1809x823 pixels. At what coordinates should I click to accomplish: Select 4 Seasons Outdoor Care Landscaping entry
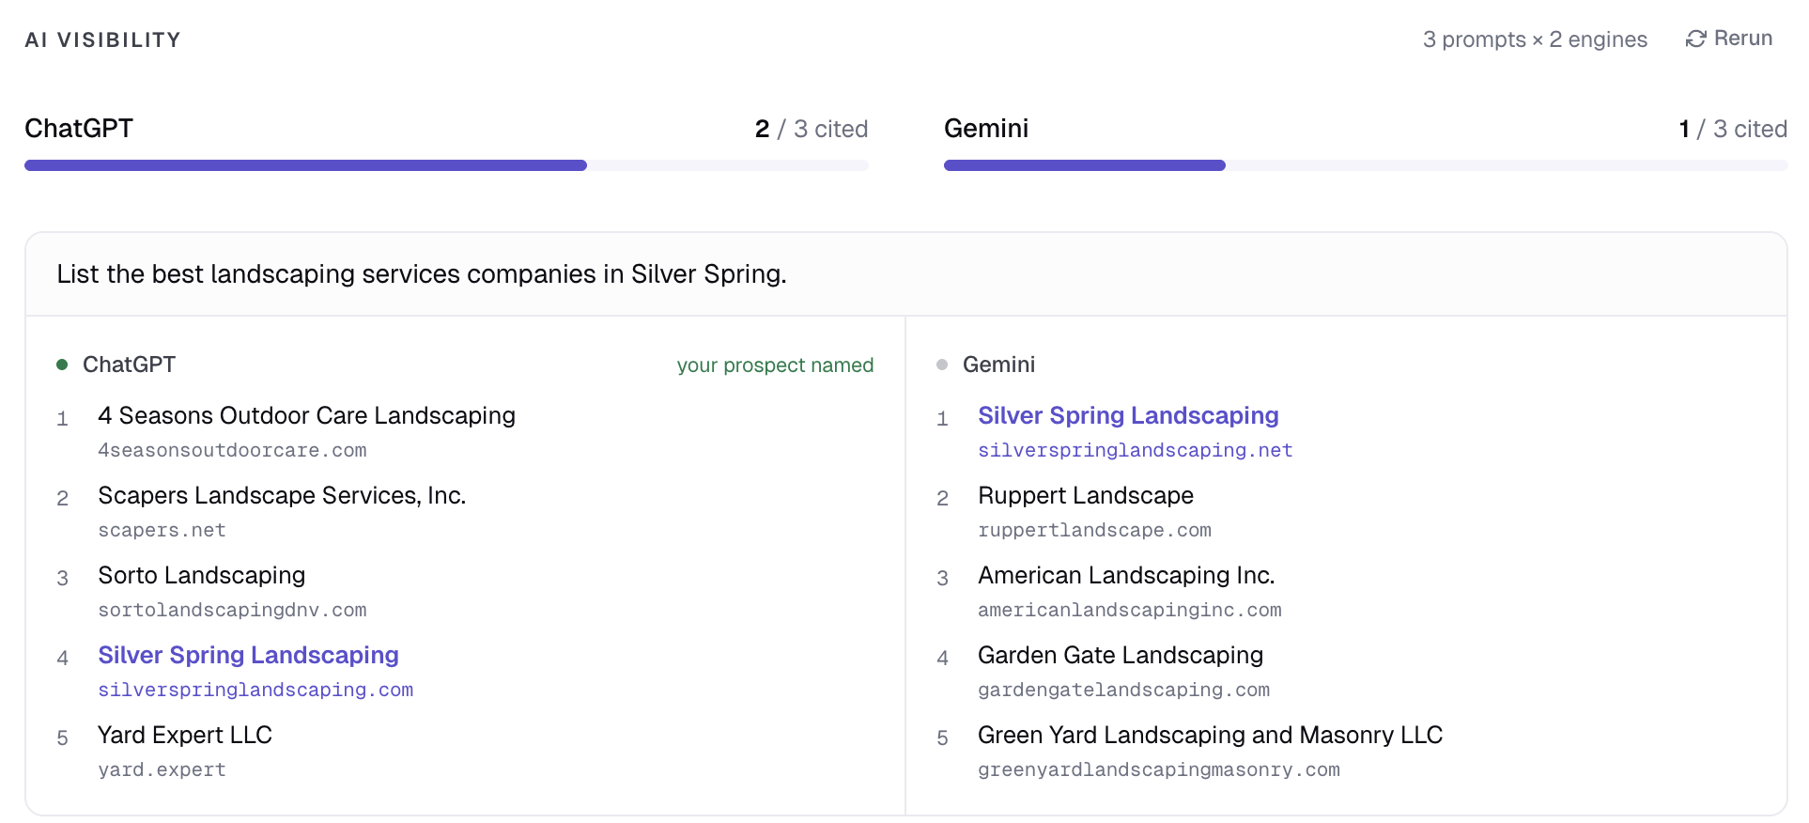coord(306,415)
